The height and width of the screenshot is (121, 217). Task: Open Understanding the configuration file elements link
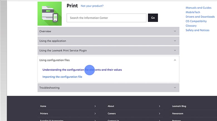pyautogui.click(x=82, y=70)
